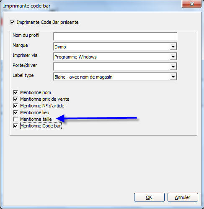
Task: Focus the empty Porte/driver combo box
Action: pyautogui.click(x=111, y=67)
